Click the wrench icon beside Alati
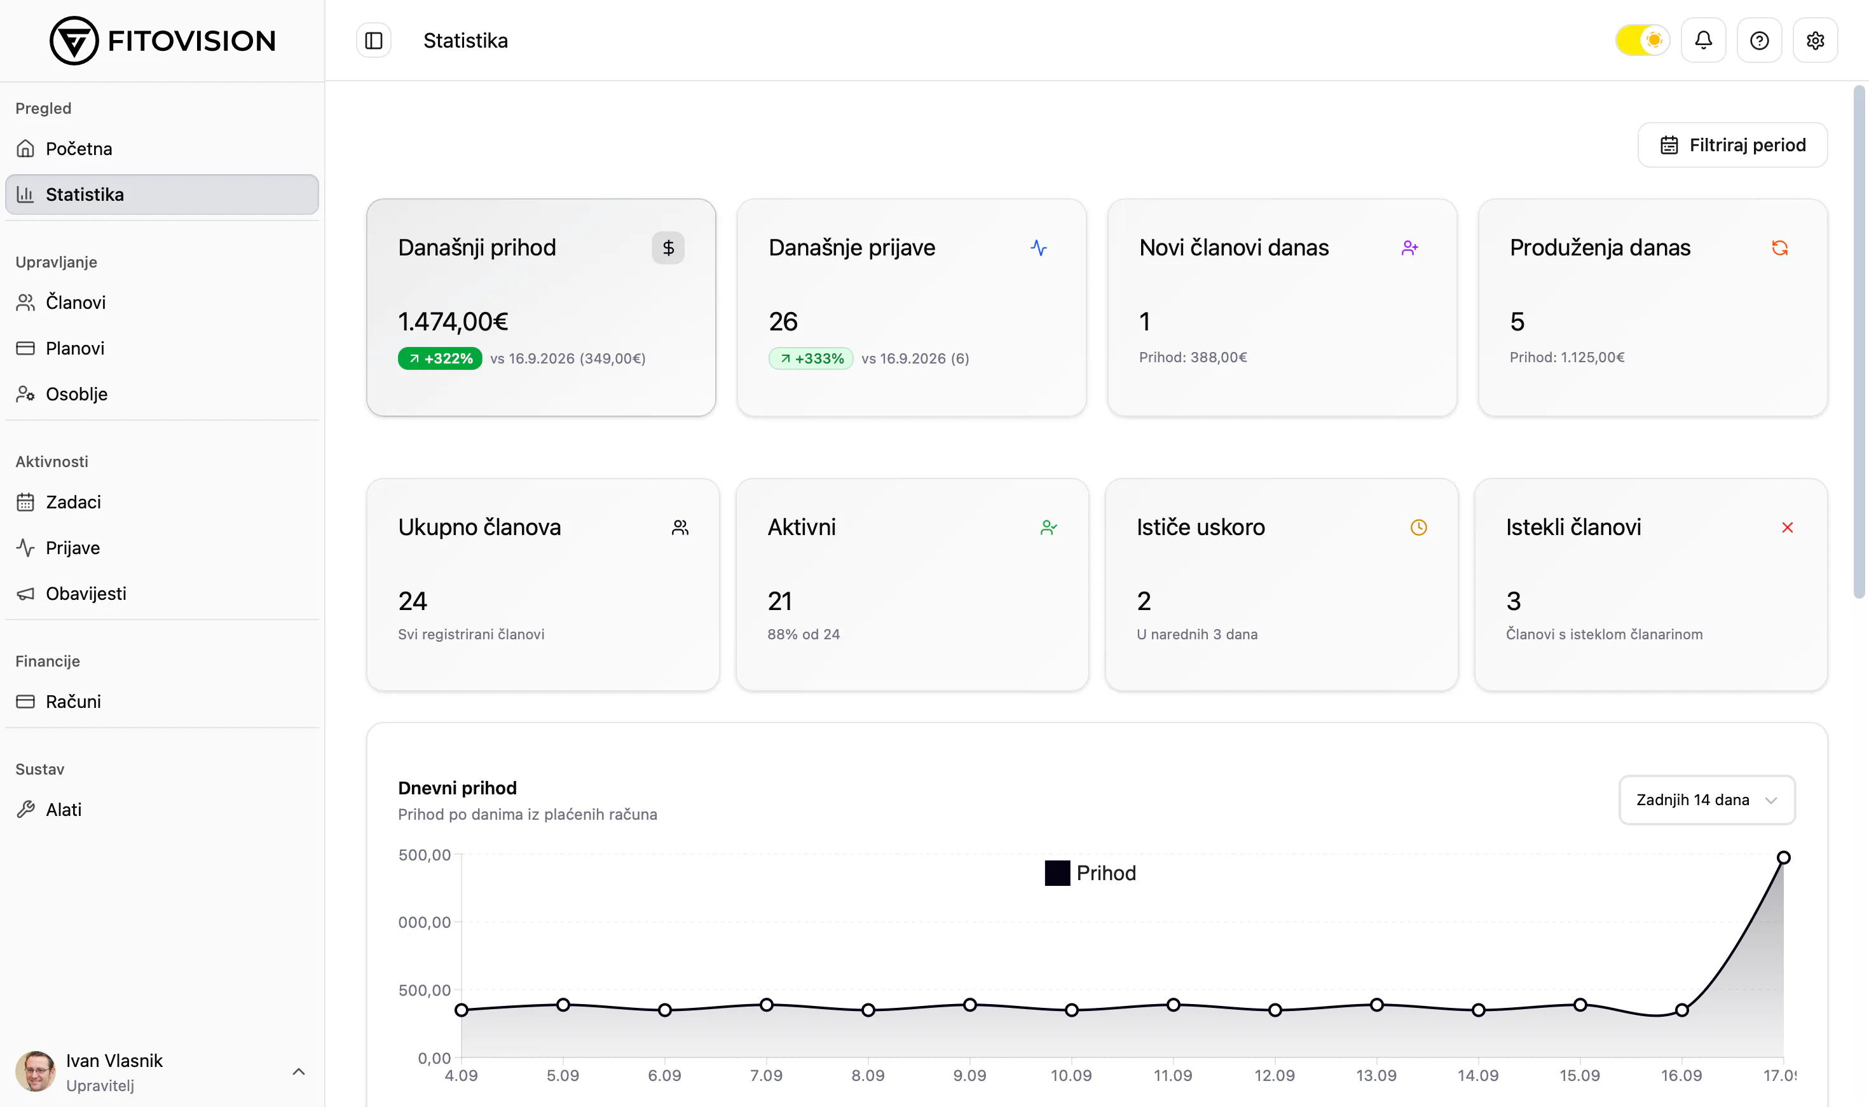The width and height of the screenshot is (1869, 1107). 25,810
